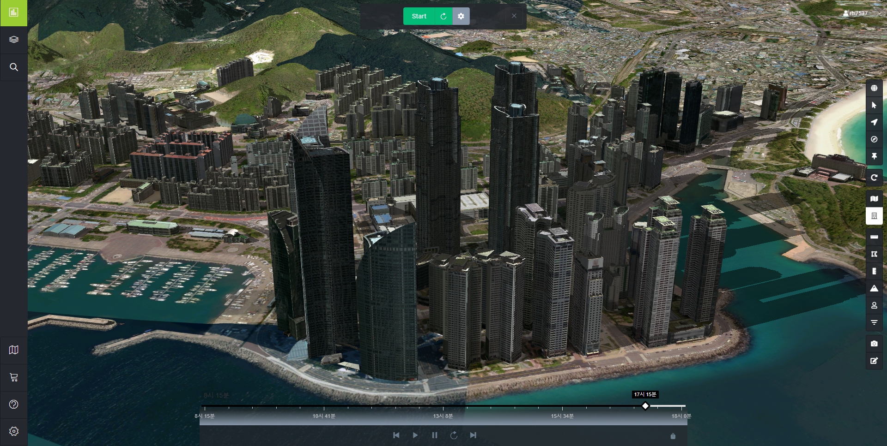
Task: Open the dashboard chart tab
Action: (14, 12)
